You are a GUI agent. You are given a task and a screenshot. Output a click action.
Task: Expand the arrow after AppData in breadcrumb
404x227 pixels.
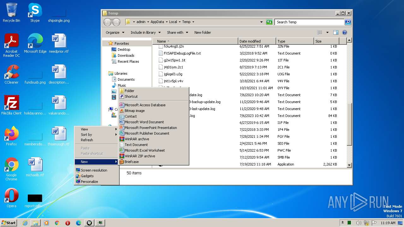[x=166, y=22]
